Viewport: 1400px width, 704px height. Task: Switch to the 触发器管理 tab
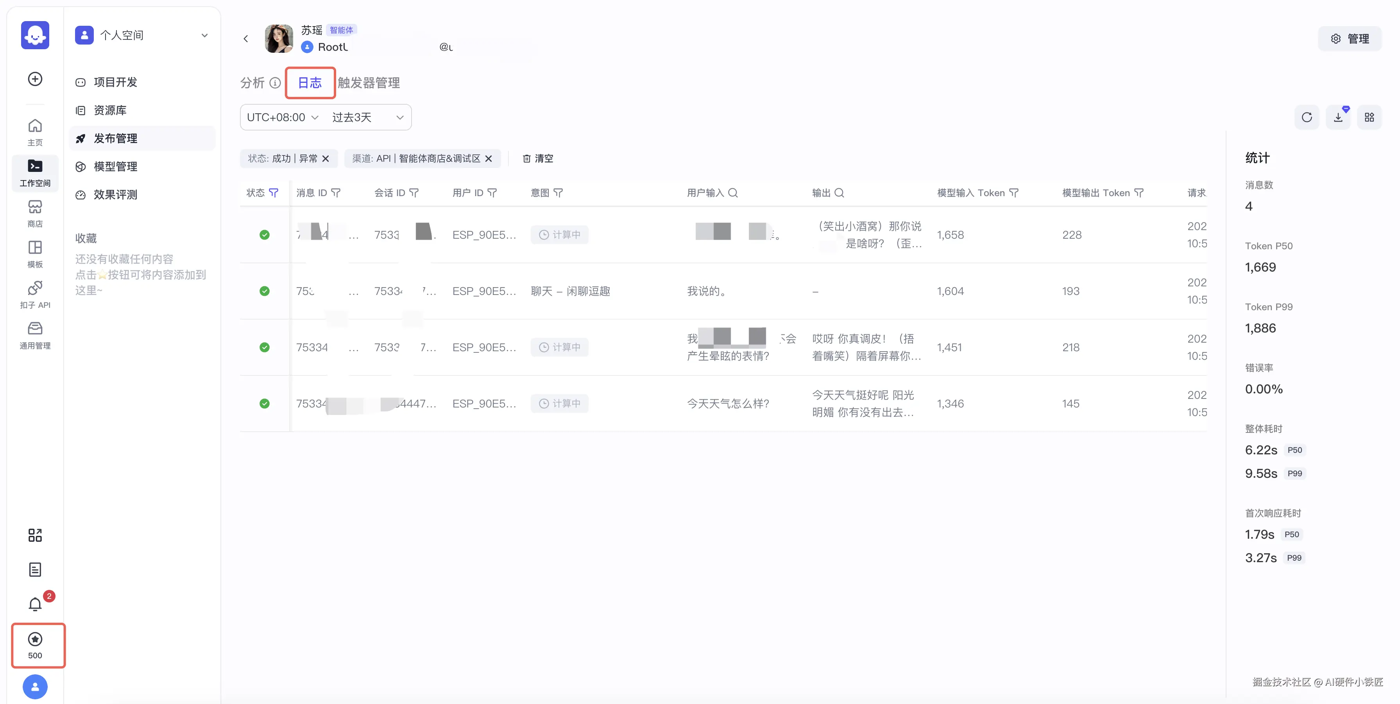coord(369,82)
